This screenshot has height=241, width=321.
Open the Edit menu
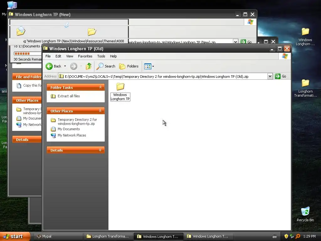coord(58,56)
